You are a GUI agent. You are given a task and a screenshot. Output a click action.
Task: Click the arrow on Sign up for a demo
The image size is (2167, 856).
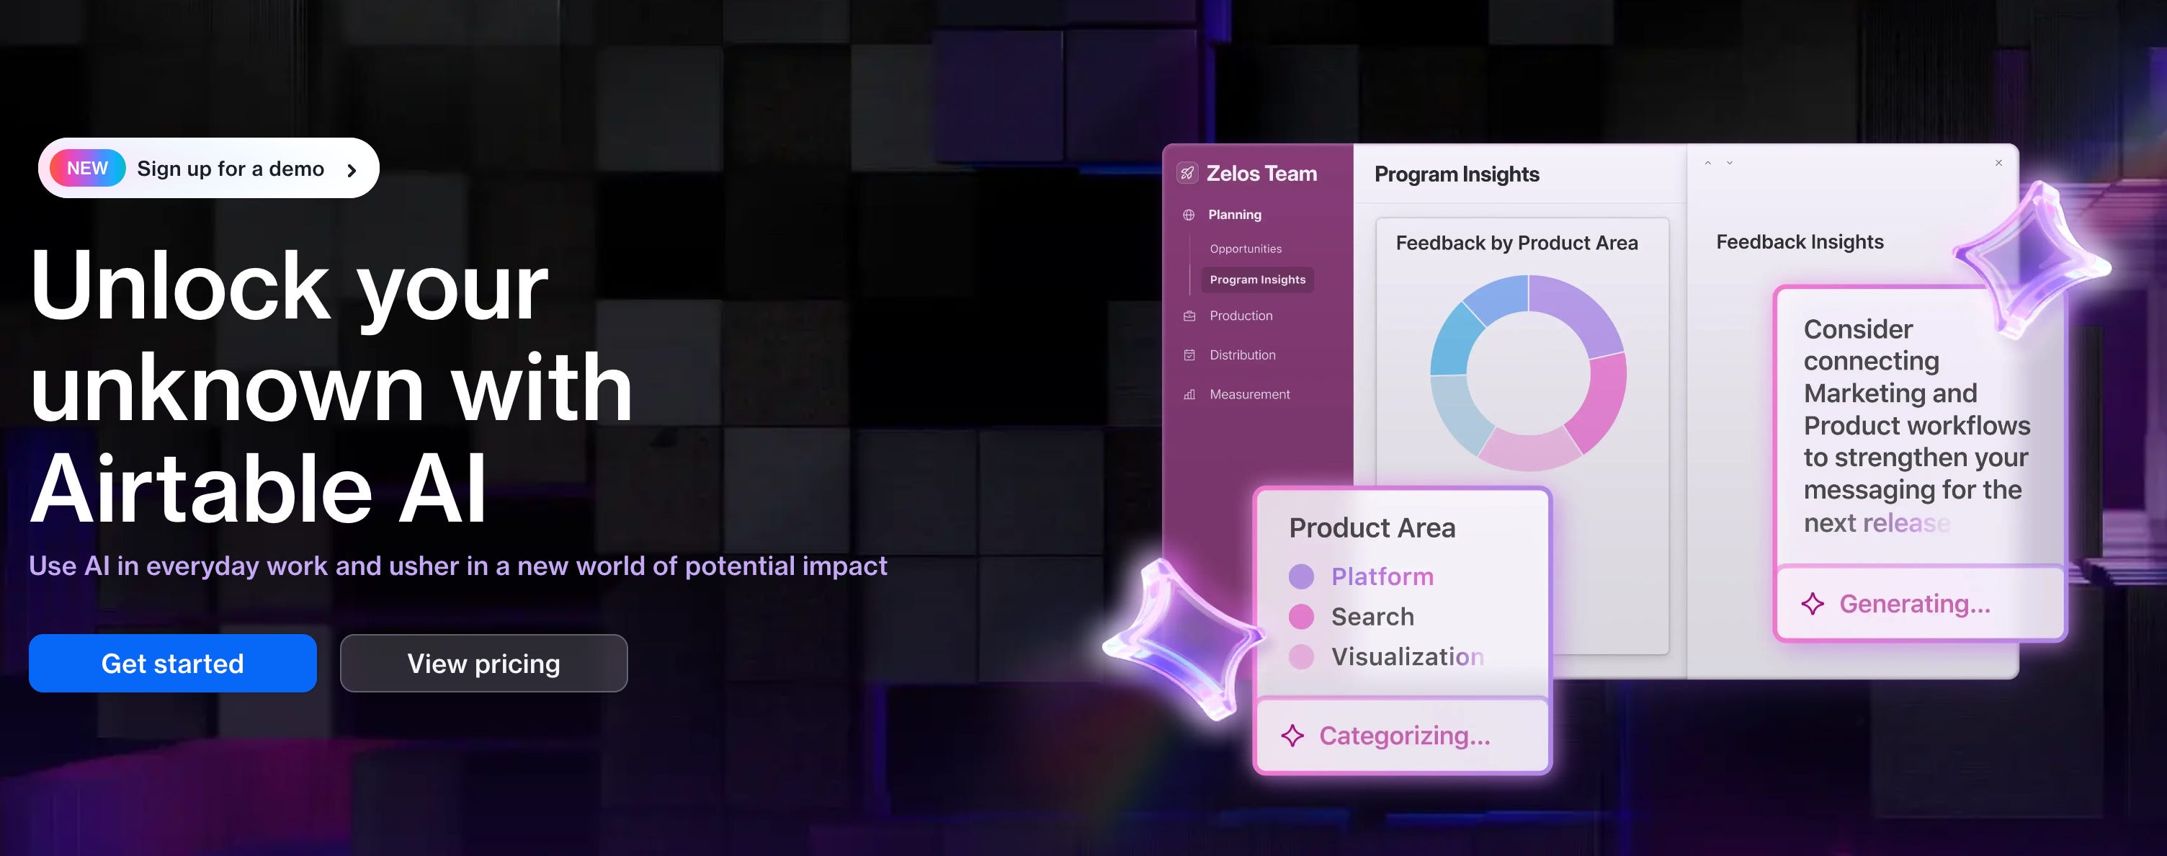pos(352,170)
